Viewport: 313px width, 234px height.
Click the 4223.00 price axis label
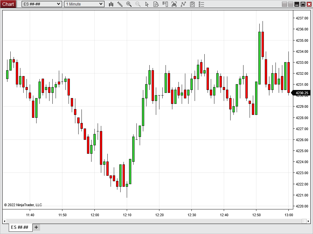pos(302,173)
